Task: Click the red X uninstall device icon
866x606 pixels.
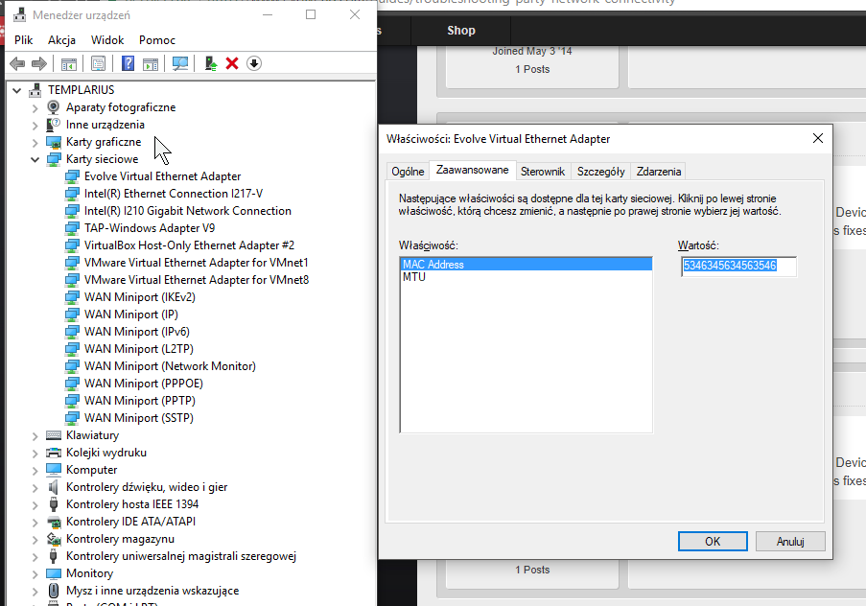Action: click(232, 63)
